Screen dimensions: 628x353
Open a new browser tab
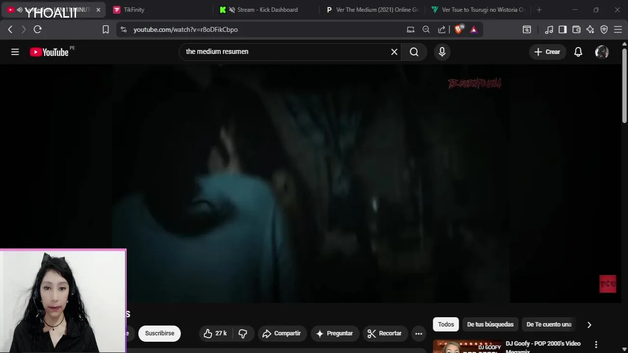[539, 10]
